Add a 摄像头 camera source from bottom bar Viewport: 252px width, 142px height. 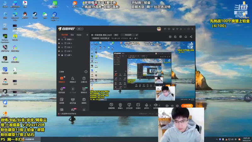(120, 106)
